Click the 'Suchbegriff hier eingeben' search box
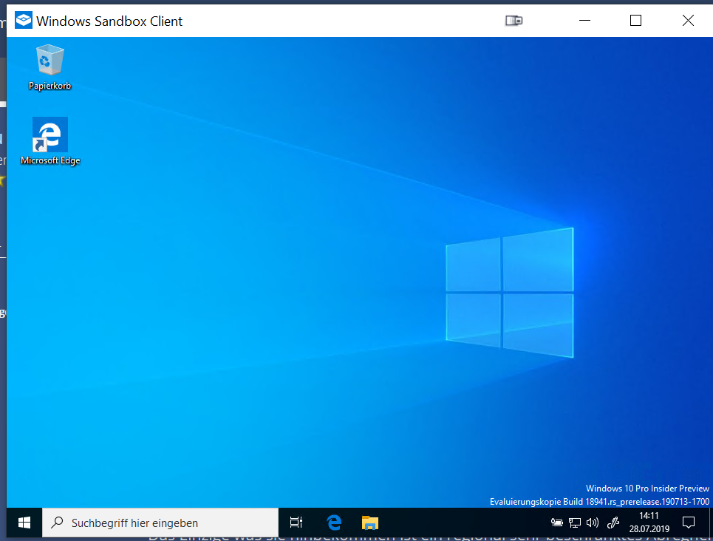Image resolution: width=713 pixels, height=541 pixels. 160,523
